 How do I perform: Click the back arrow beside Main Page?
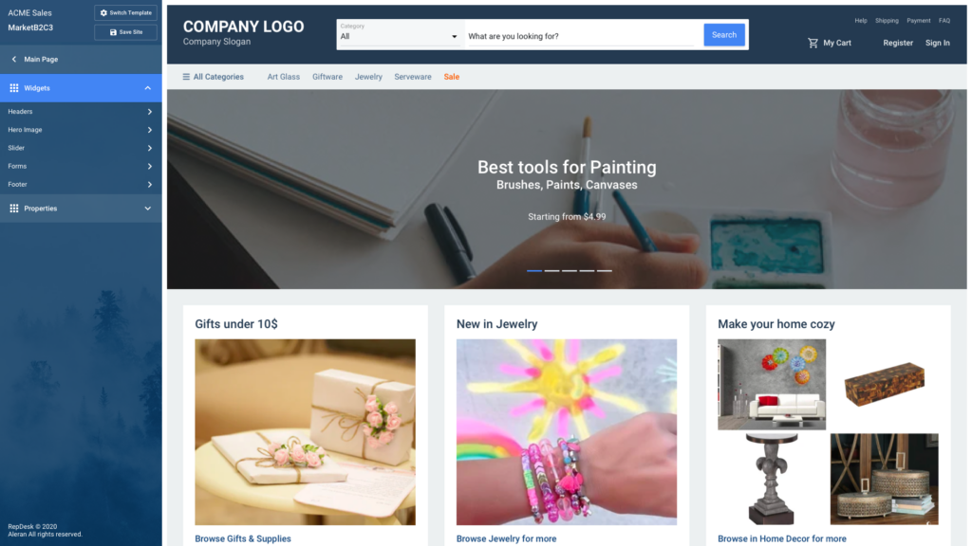point(14,60)
